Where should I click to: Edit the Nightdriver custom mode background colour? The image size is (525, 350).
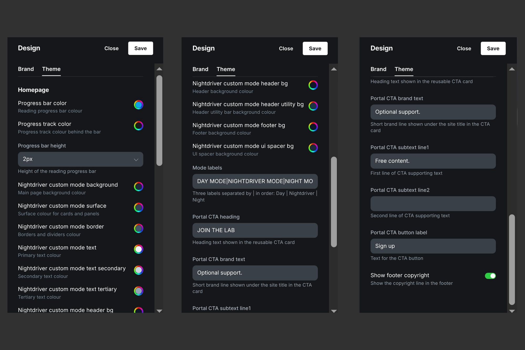(138, 186)
